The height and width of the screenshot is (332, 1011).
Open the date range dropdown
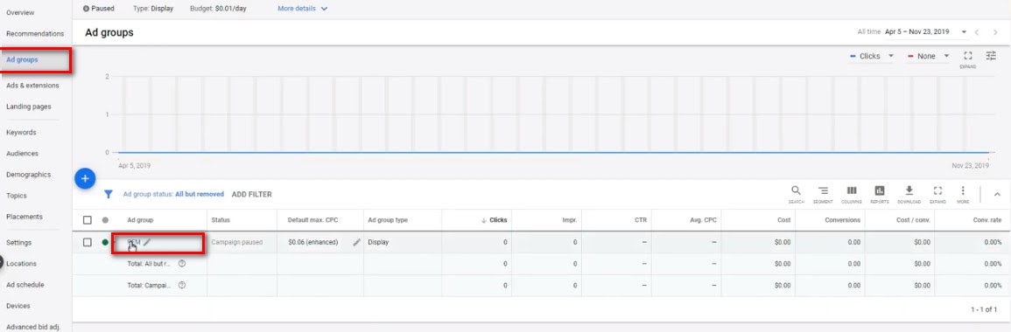[x=926, y=31]
